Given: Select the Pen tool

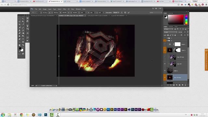Looking at the screenshot, I should (19, 39).
